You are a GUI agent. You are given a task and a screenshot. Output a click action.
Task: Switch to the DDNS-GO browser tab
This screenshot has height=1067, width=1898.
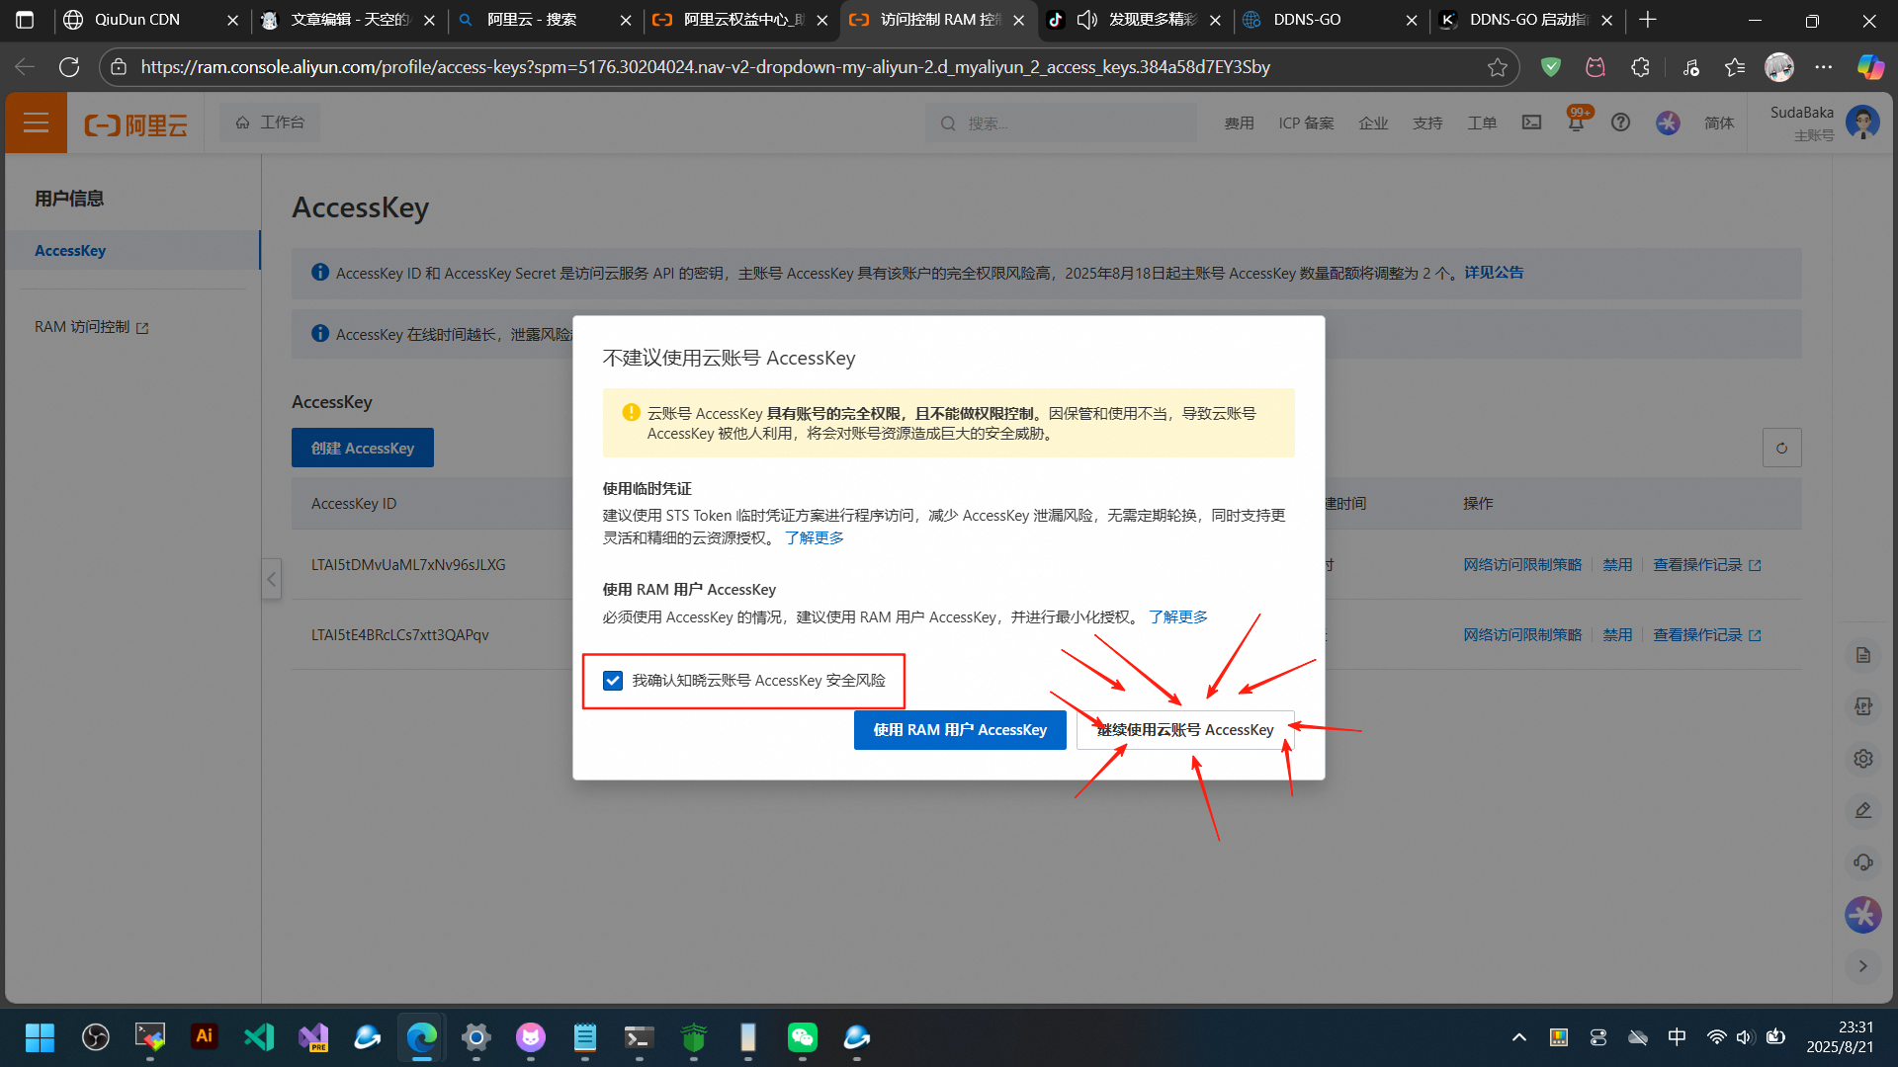click(1306, 20)
